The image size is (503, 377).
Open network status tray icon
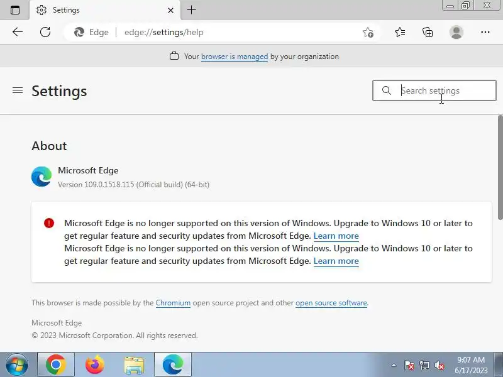424,365
